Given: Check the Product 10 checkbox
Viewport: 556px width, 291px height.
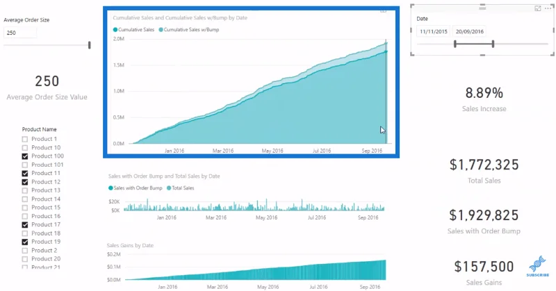Looking at the screenshot, I should (25, 147).
